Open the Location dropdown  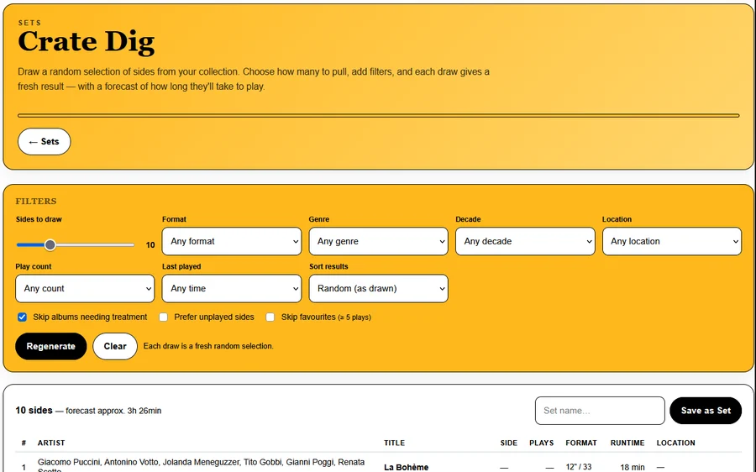pyautogui.click(x=672, y=242)
